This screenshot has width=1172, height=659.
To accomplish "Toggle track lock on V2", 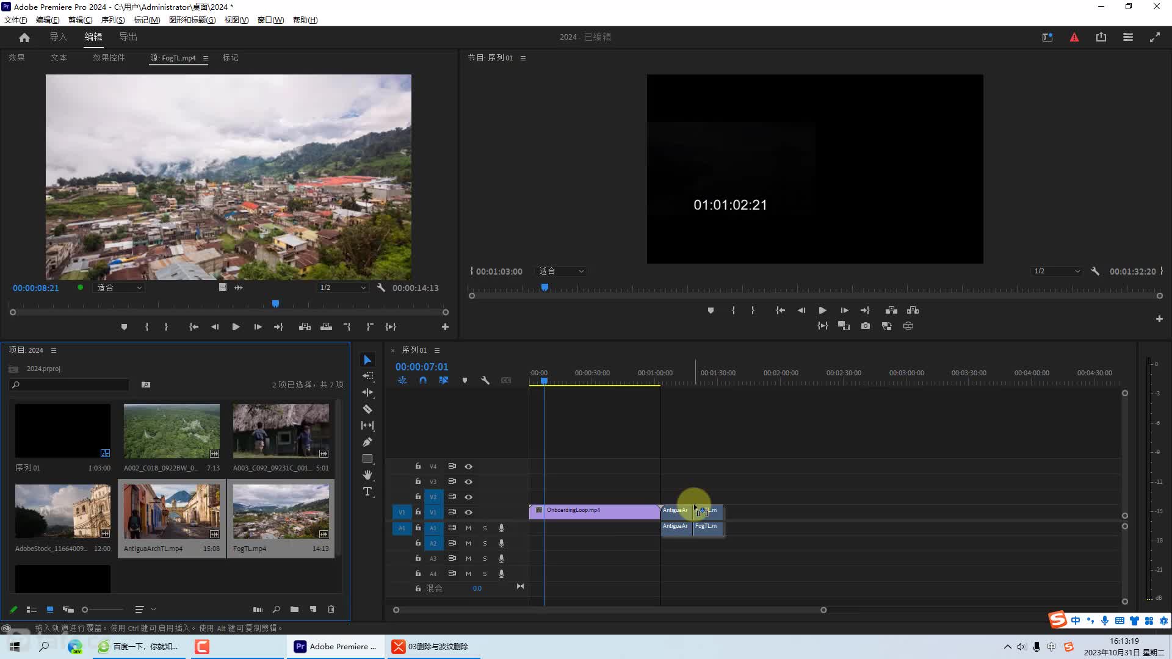I will tap(418, 497).
